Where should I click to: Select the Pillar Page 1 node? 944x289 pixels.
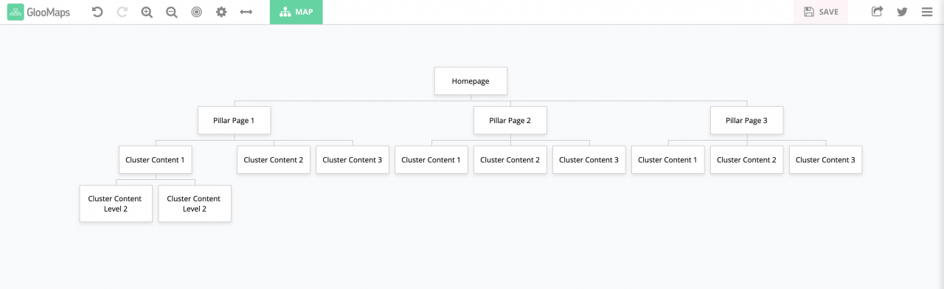point(234,120)
